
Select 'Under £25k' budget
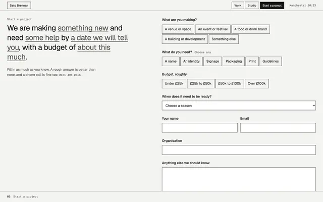tap(174, 84)
